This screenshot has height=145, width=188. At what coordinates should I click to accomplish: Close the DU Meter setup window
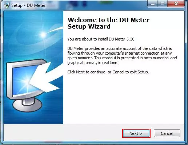(176, 4)
